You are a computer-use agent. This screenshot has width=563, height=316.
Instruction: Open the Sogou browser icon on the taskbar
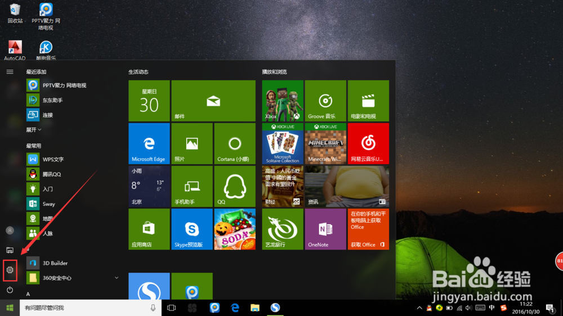point(275,308)
